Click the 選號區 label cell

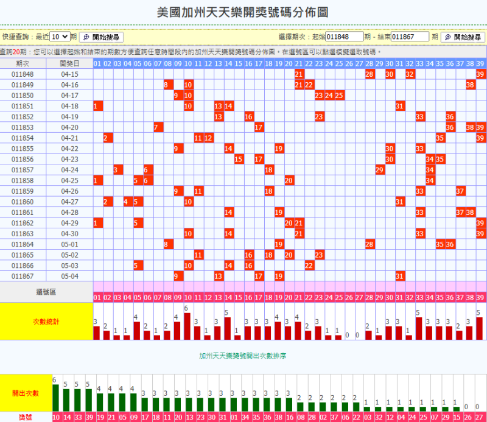pos(46,292)
